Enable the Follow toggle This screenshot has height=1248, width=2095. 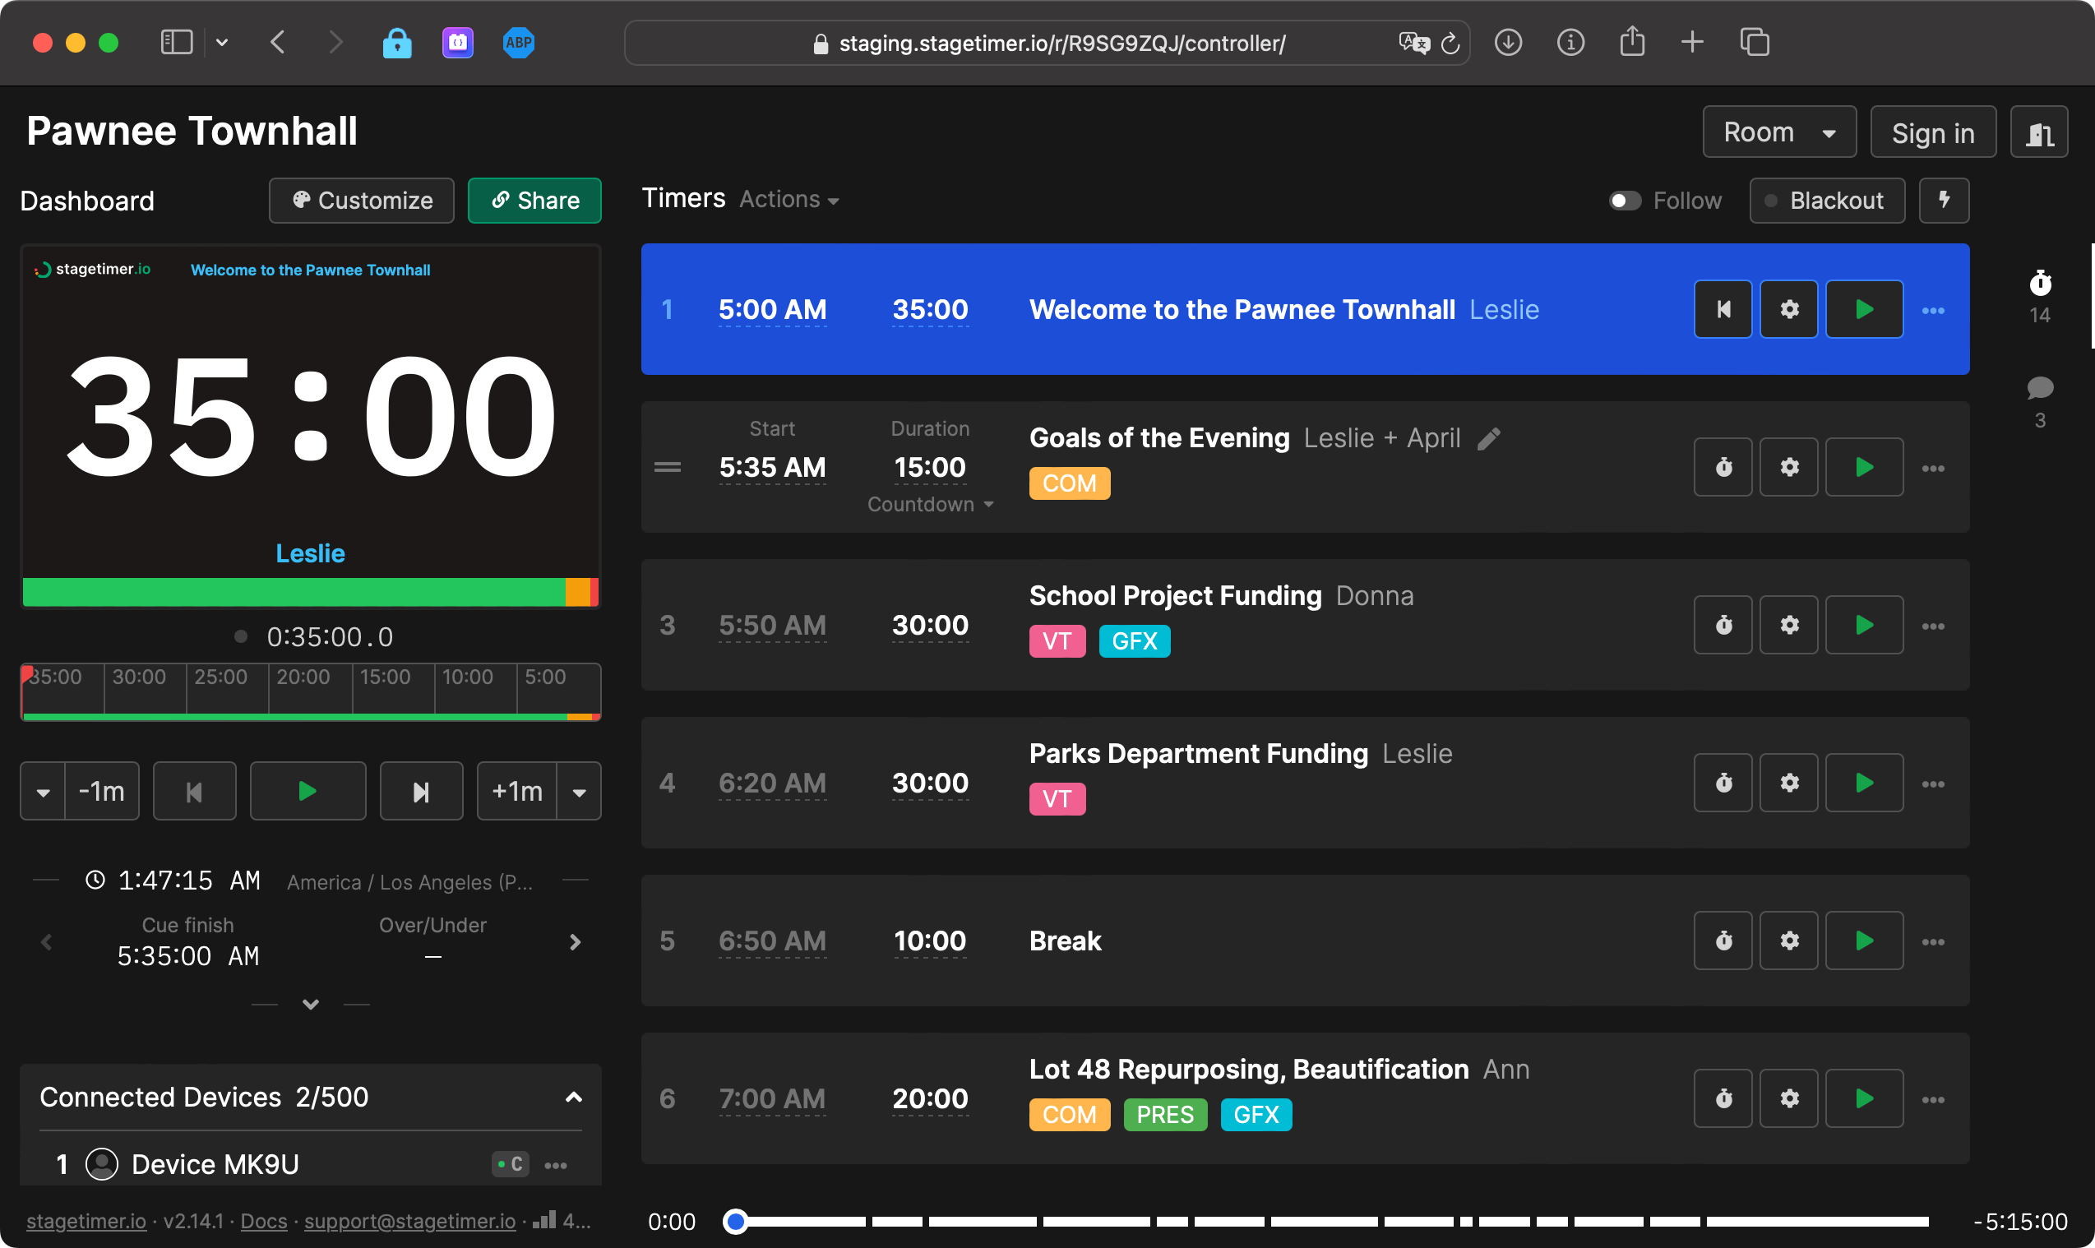coord(1625,200)
